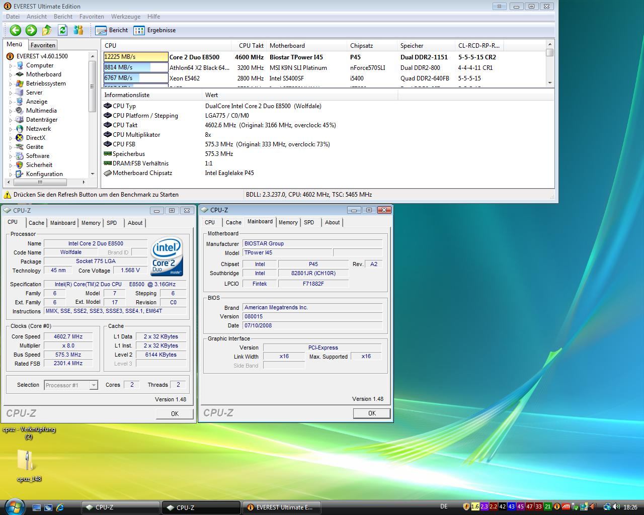The image size is (644, 515).
Task: Expand the Motherboard node arrow
Action: click(11, 75)
